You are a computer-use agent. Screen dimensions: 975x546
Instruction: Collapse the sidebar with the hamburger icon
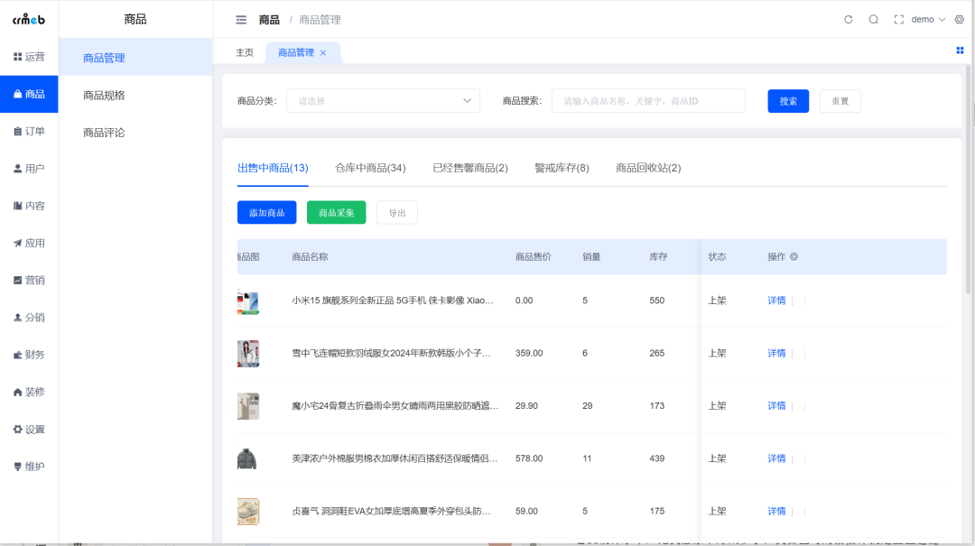[x=240, y=19]
